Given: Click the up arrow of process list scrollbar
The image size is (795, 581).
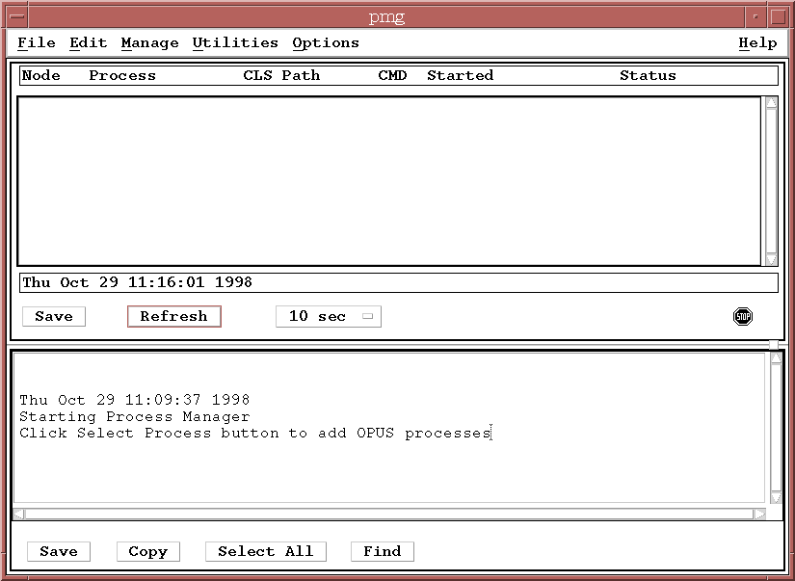Looking at the screenshot, I should click(x=771, y=102).
